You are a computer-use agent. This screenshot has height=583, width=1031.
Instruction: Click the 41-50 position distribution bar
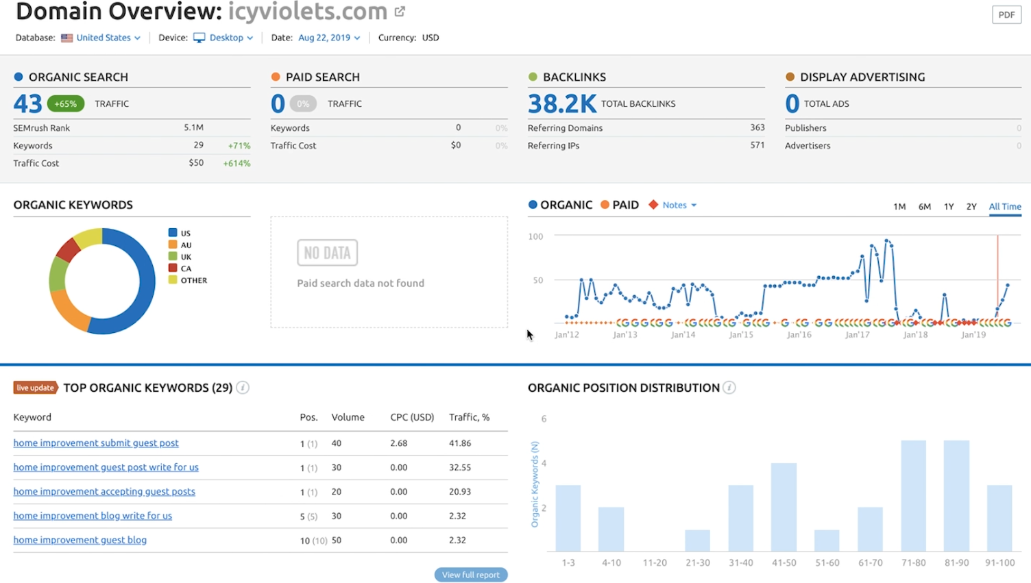pyautogui.click(x=784, y=508)
